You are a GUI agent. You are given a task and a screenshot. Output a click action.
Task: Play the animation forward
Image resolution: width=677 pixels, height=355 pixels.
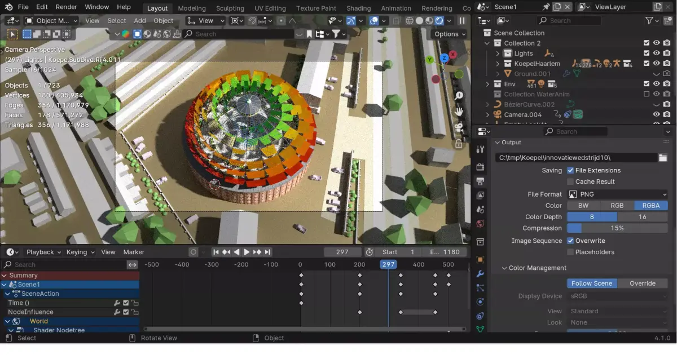[247, 252]
